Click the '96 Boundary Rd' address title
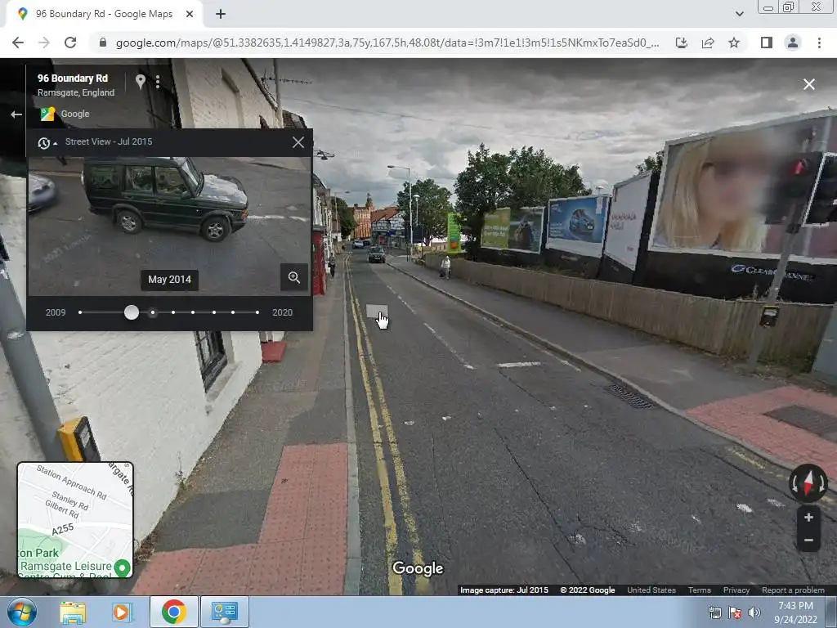This screenshot has width=837, height=628. 73,78
